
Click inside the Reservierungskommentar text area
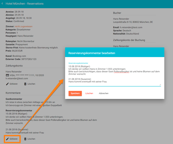(114, 75)
